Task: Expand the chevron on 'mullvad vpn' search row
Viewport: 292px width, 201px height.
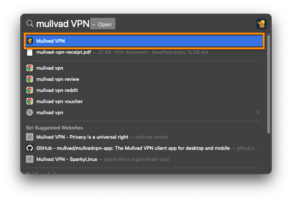Action: (258, 112)
